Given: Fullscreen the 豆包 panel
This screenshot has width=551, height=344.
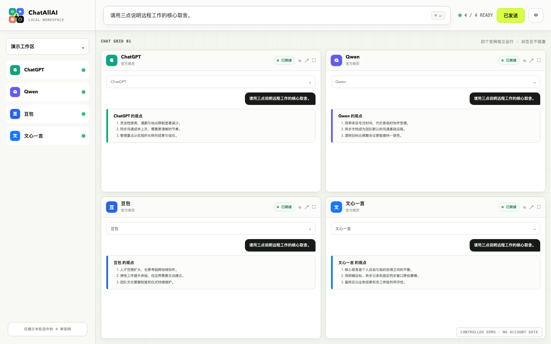Looking at the screenshot, I should pyautogui.click(x=314, y=207).
